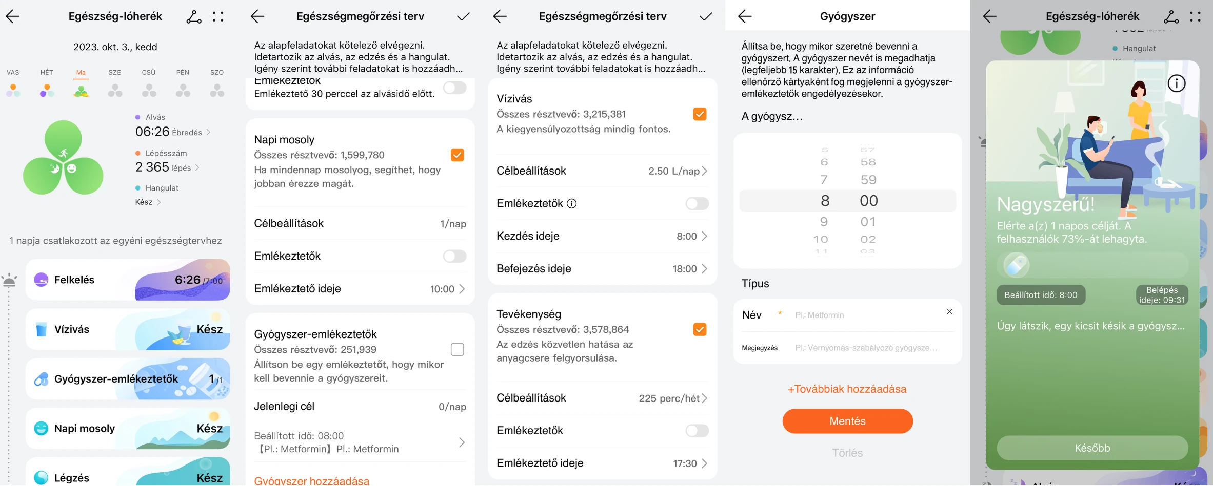Click the +Továbbiak hozzáadása link
The image size is (1213, 486).
(x=847, y=389)
